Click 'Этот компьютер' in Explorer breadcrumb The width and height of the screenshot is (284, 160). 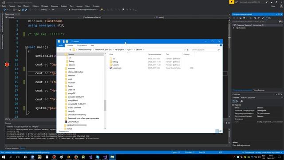pyautogui.click(x=85, y=50)
